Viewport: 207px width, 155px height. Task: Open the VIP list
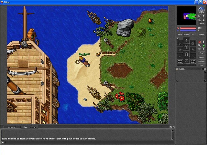click(193, 34)
